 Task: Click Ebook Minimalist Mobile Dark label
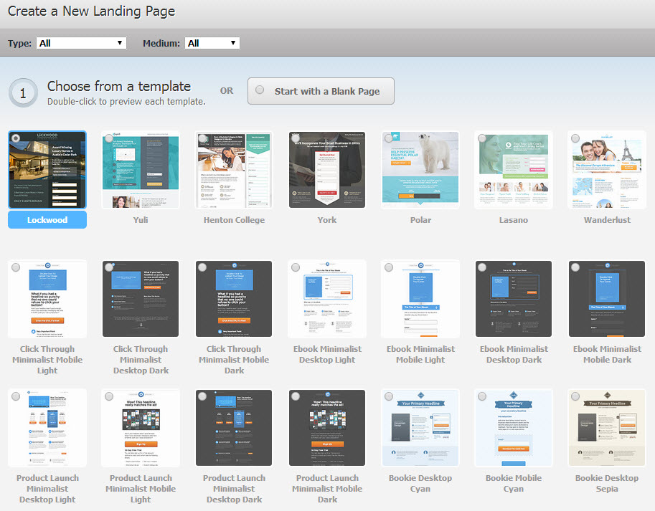pos(607,354)
